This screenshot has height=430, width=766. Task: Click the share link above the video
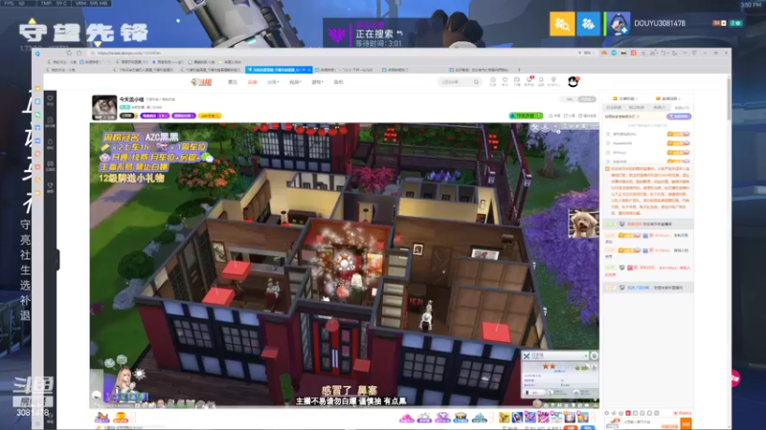tap(570, 116)
